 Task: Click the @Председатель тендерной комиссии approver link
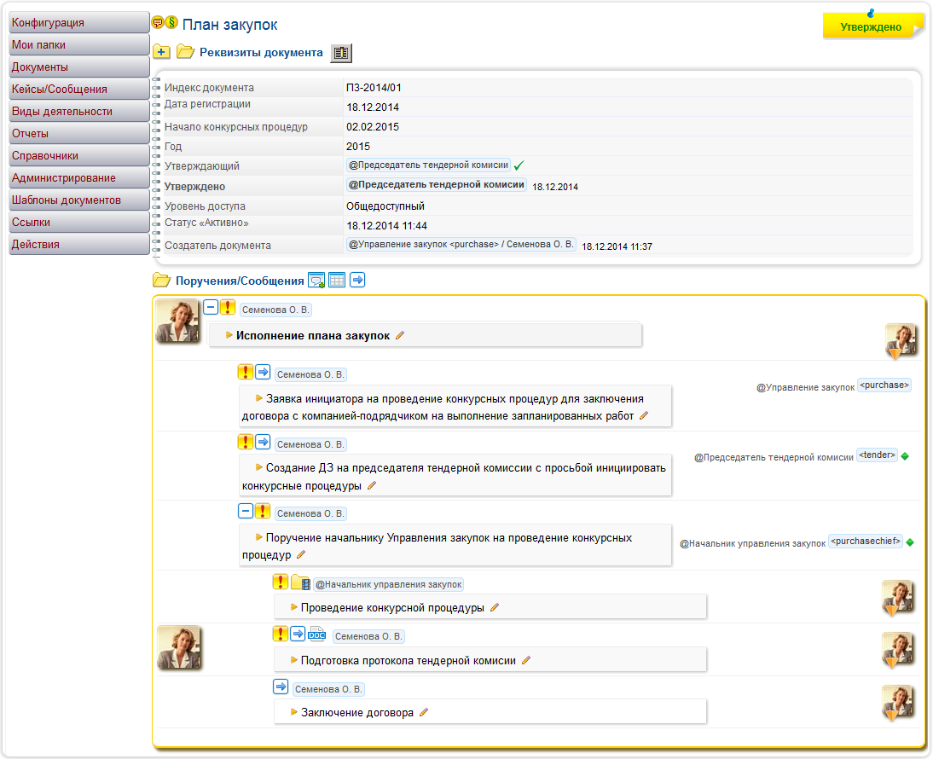(428, 165)
